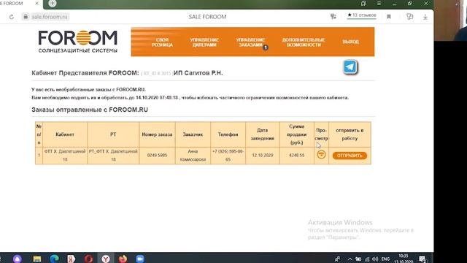Screen dimensions: 467x263
Task: Close the SALE FOROOM browser tab
Action: point(36,3)
